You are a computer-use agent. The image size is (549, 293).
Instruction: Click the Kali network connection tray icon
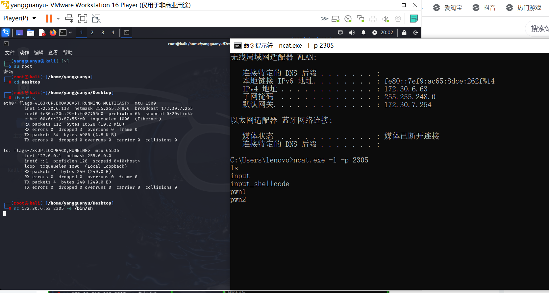pyautogui.click(x=340, y=33)
